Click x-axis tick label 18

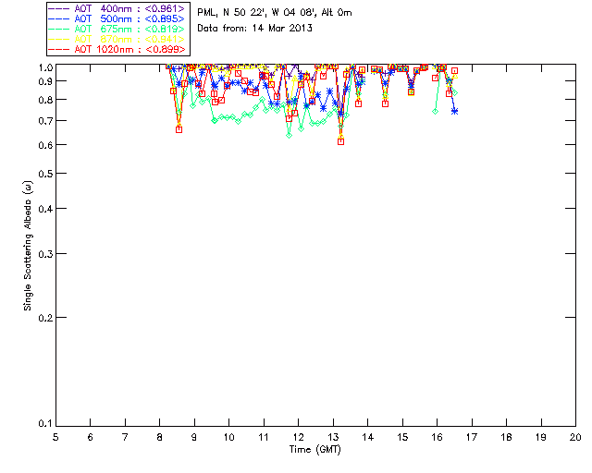pos(506,437)
